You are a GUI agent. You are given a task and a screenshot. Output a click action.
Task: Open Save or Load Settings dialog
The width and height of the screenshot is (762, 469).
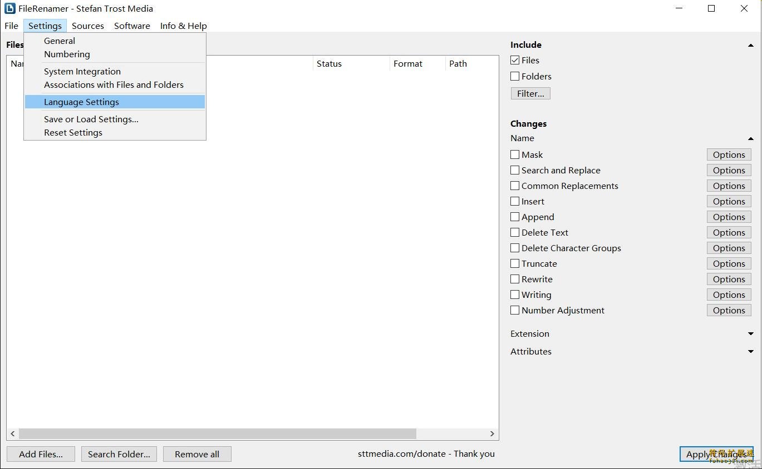click(91, 119)
